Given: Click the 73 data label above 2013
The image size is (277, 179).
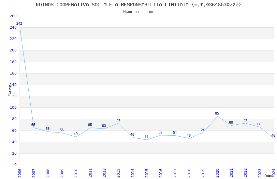Looking at the screenshot, I should coord(118,120).
